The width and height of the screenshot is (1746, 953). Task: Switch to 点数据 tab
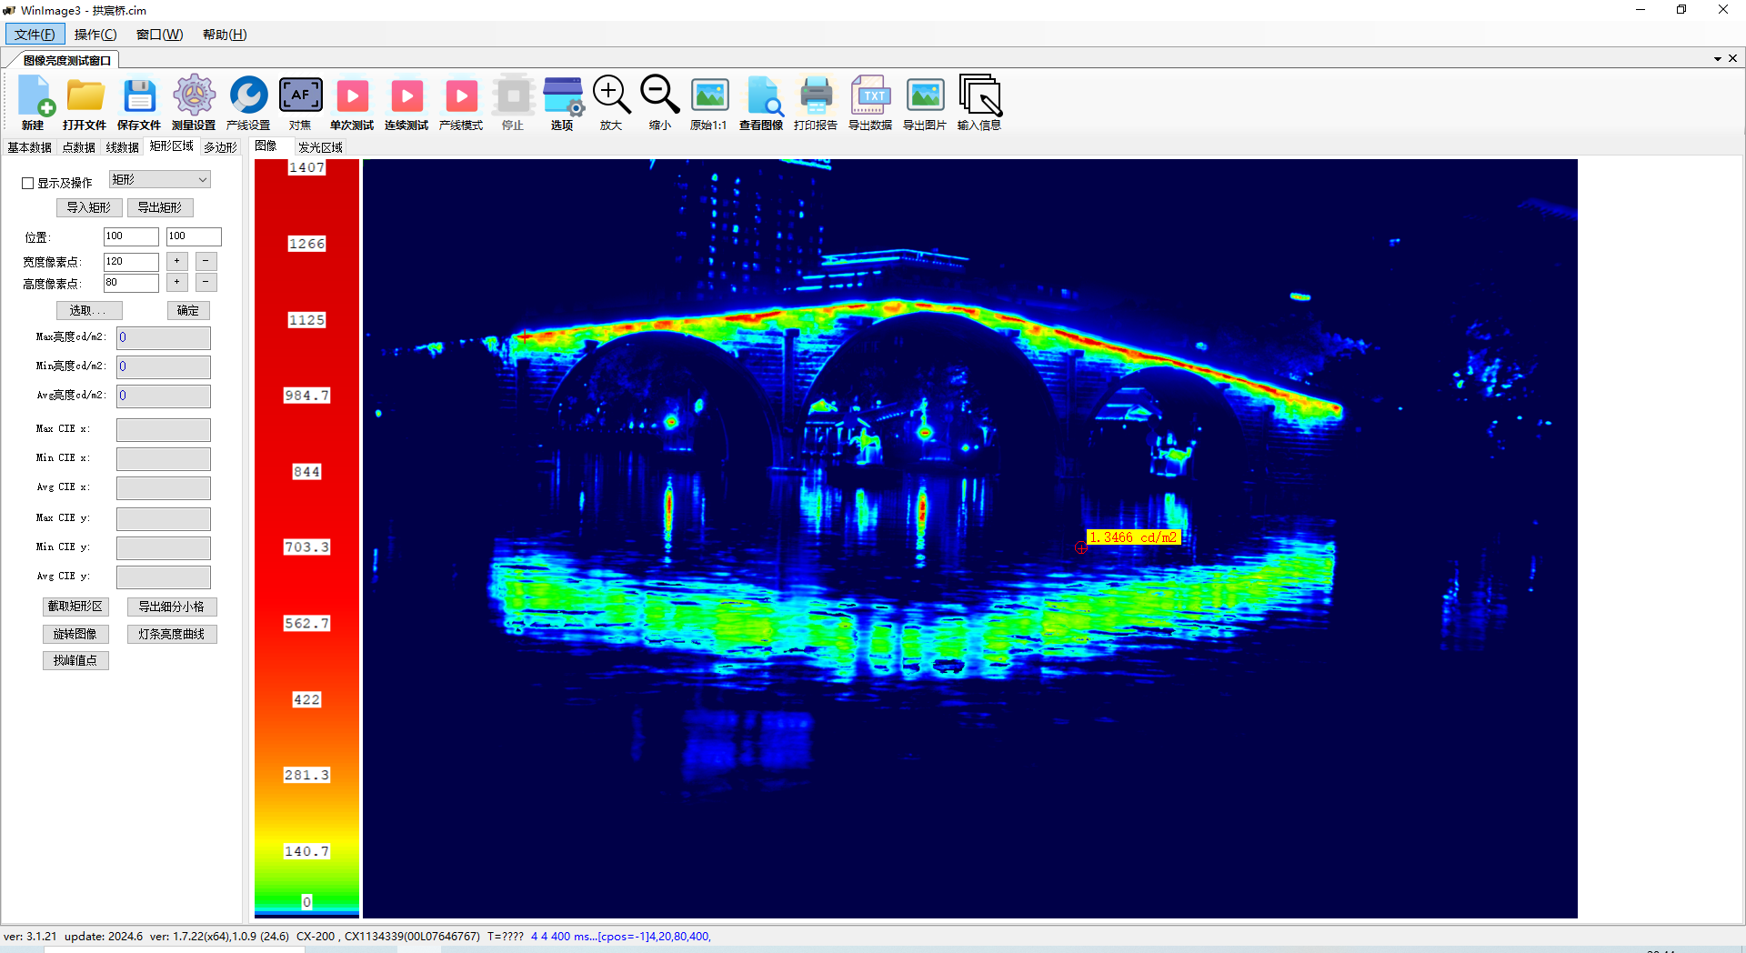(x=78, y=147)
